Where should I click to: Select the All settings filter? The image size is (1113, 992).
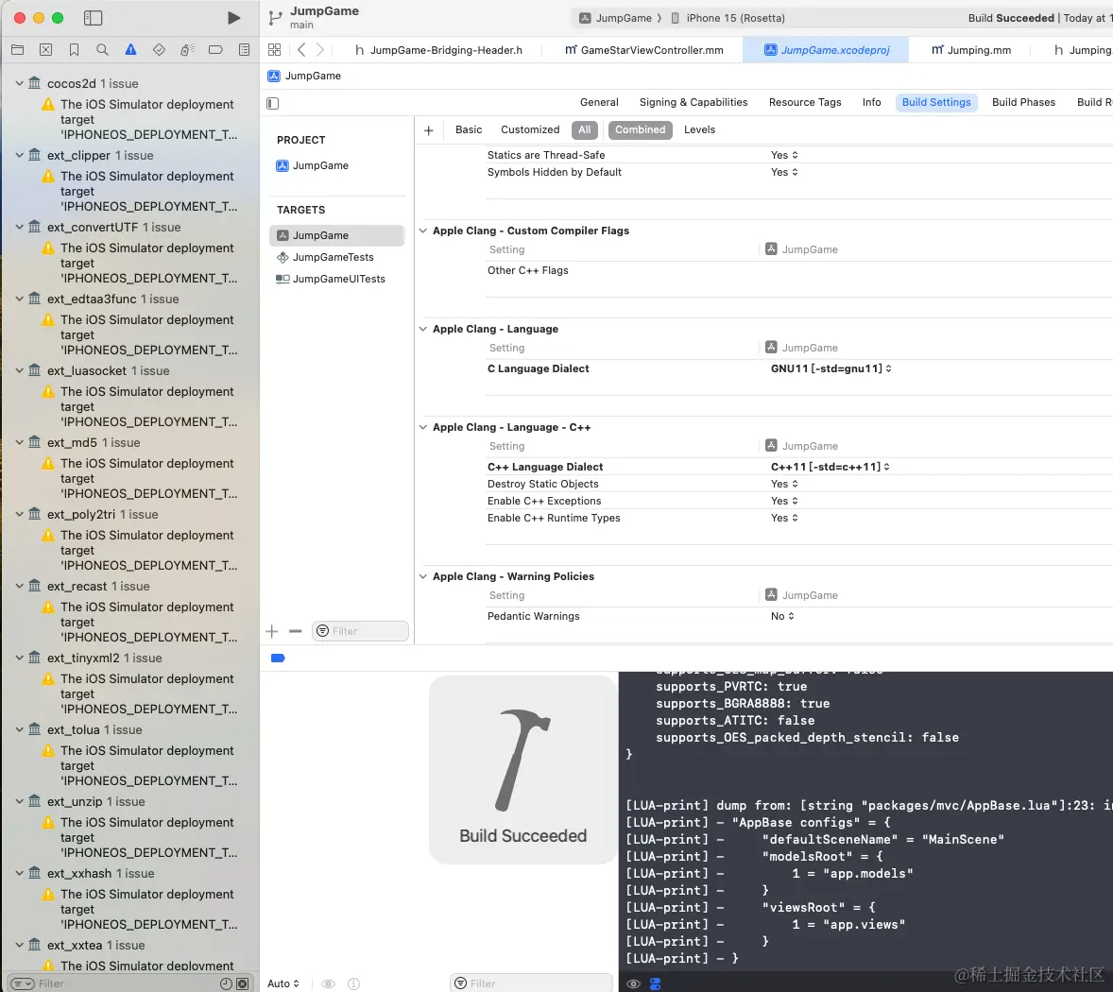(x=584, y=129)
